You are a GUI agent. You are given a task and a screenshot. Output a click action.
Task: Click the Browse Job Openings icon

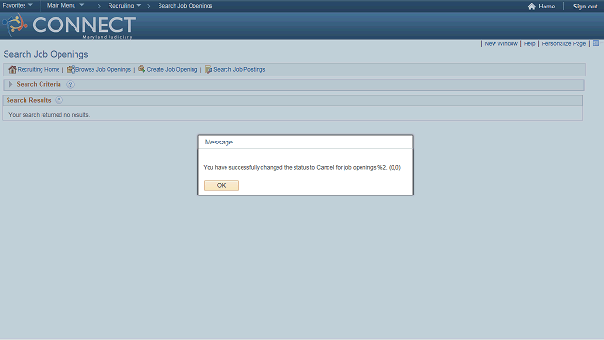click(71, 69)
